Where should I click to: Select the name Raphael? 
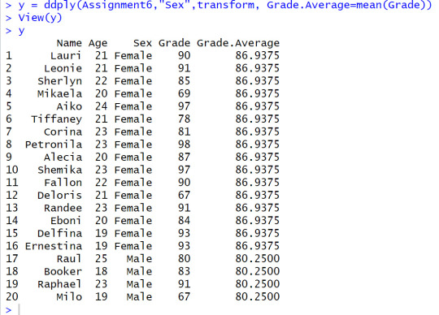click(59, 284)
